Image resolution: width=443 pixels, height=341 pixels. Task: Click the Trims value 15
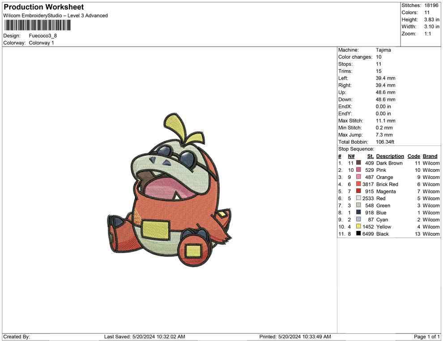click(379, 71)
